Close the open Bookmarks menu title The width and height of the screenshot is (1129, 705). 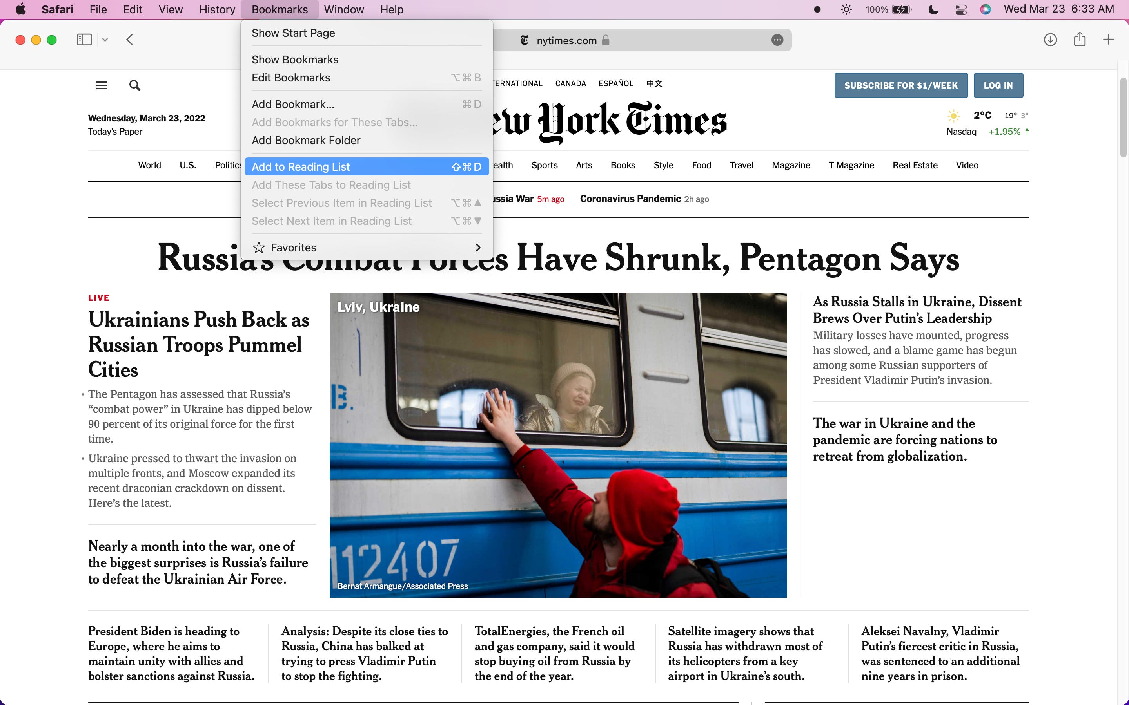[x=280, y=9]
